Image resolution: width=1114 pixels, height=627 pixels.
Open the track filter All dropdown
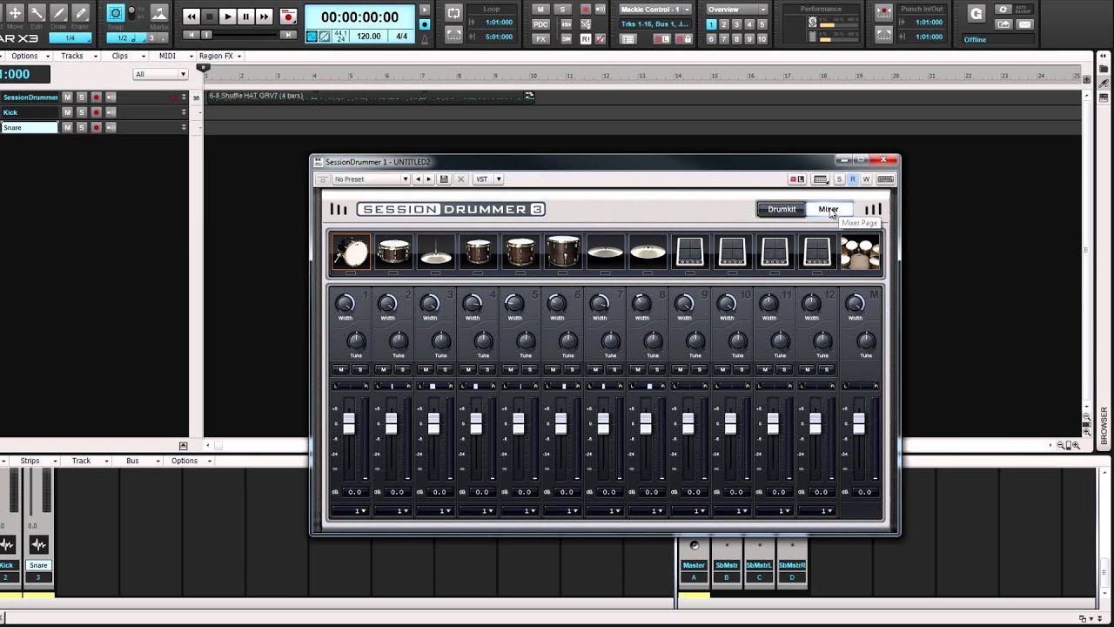click(160, 74)
